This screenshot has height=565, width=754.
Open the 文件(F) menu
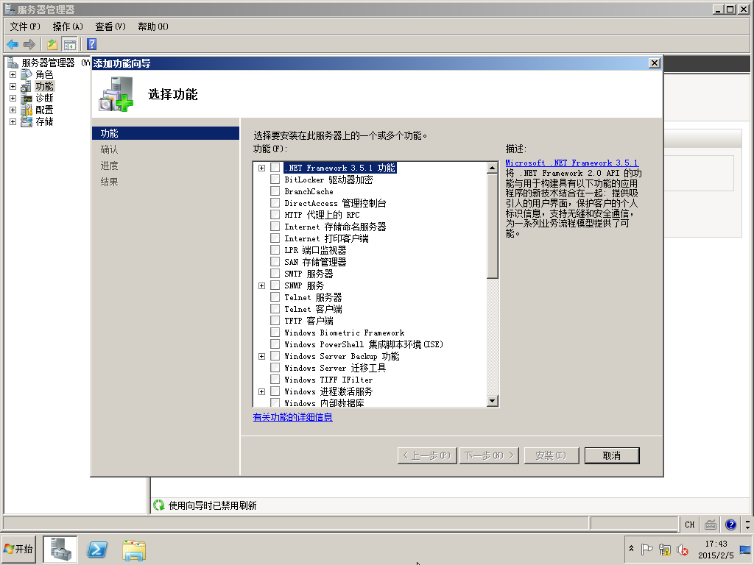pos(25,26)
